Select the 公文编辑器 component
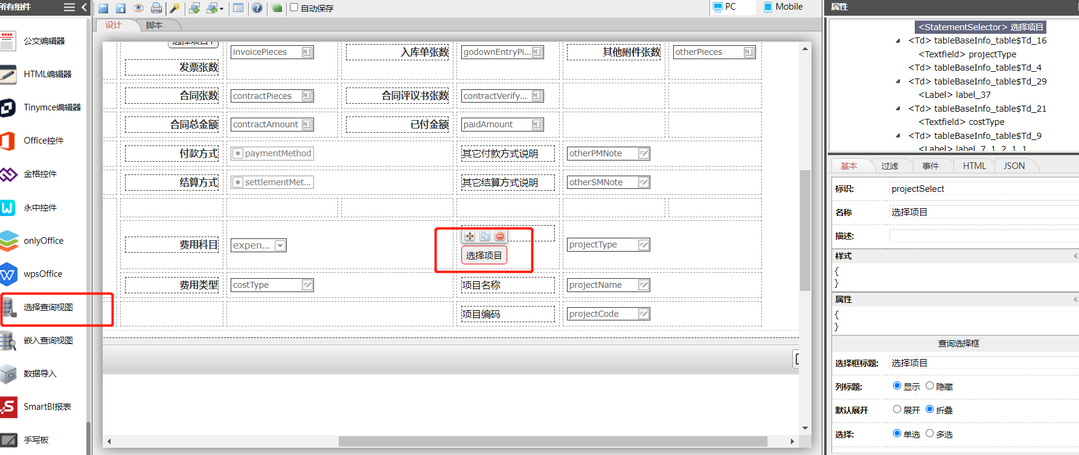Screen dimensions: 1079x455 click(43, 41)
